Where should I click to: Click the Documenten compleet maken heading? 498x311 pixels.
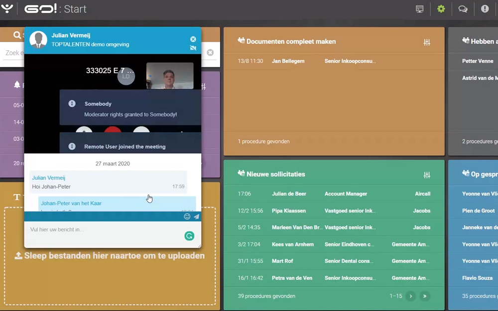pyautogui.click(x=291, y=42)
